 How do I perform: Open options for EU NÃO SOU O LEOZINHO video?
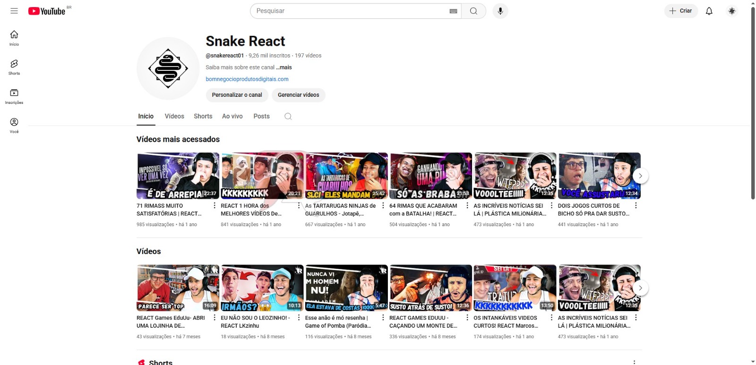click(299, 318)
